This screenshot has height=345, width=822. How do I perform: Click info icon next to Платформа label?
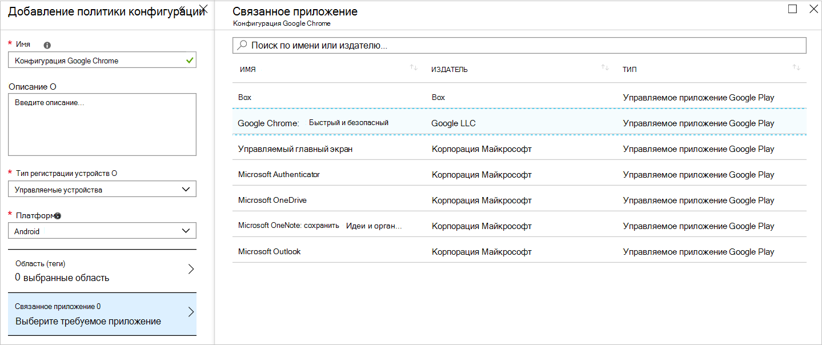[58, 216]
